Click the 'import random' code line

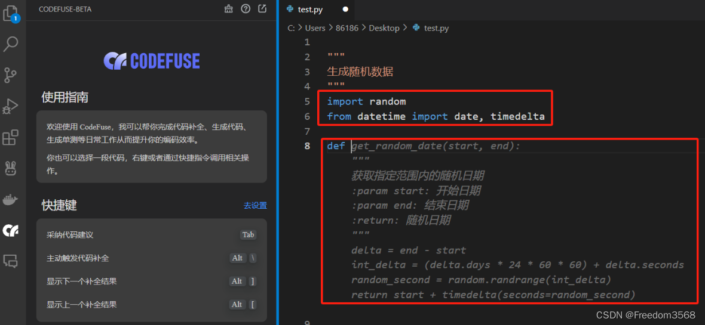(366, 101)
